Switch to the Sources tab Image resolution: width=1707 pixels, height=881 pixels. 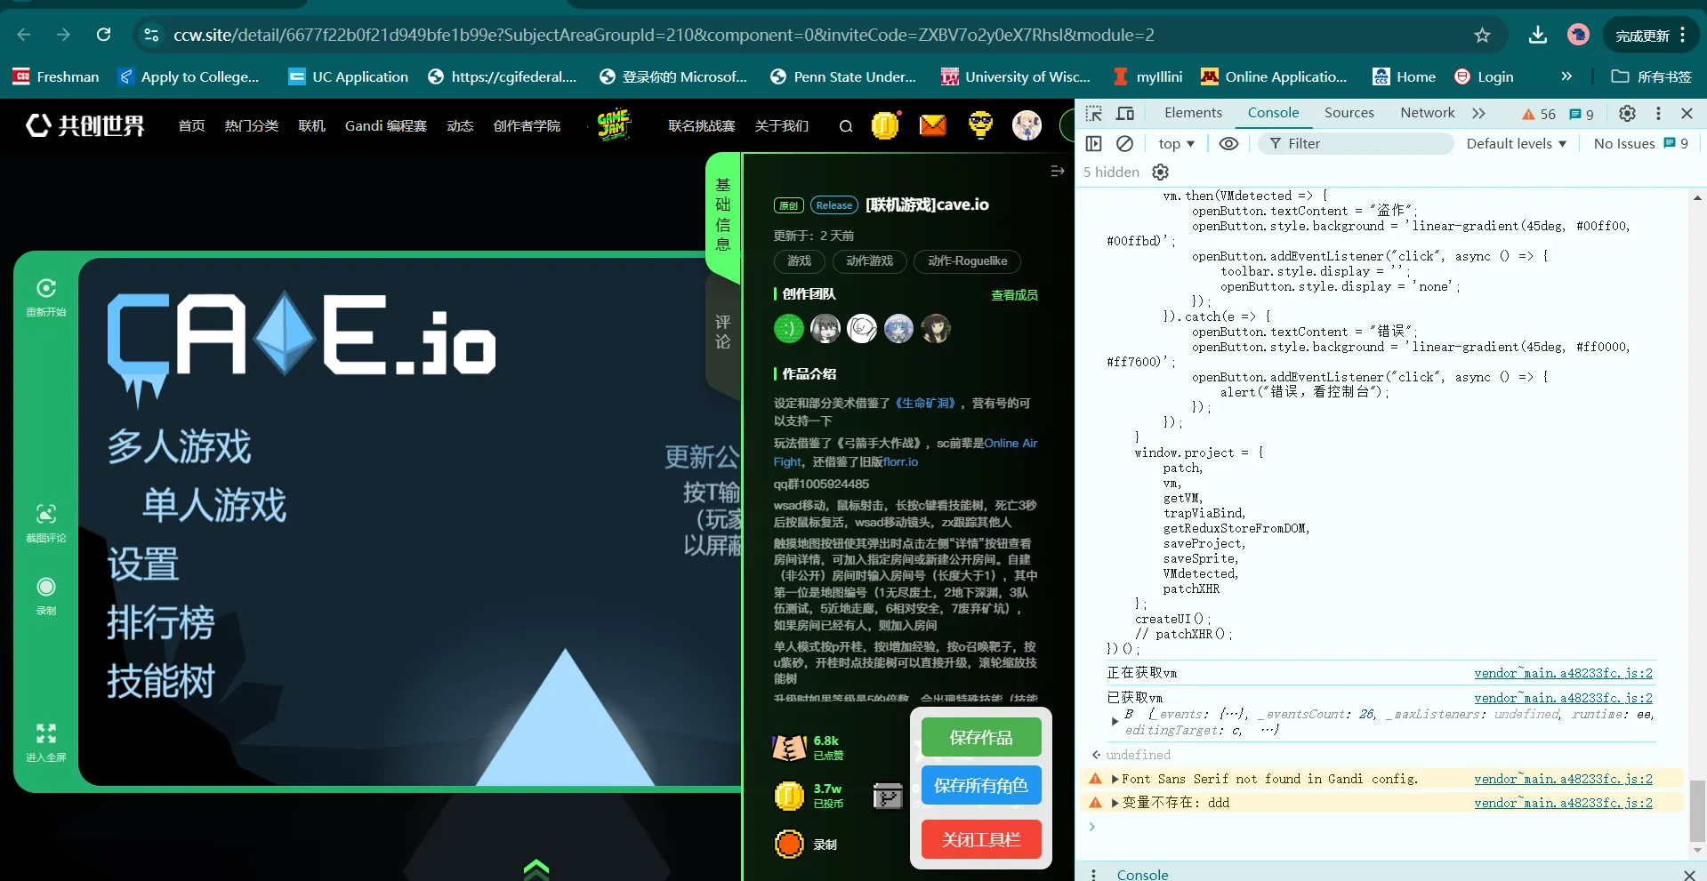click(1349, 113)
